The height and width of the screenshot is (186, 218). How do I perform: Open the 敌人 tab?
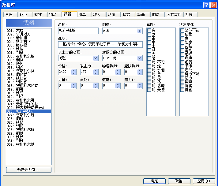[99, 14]
